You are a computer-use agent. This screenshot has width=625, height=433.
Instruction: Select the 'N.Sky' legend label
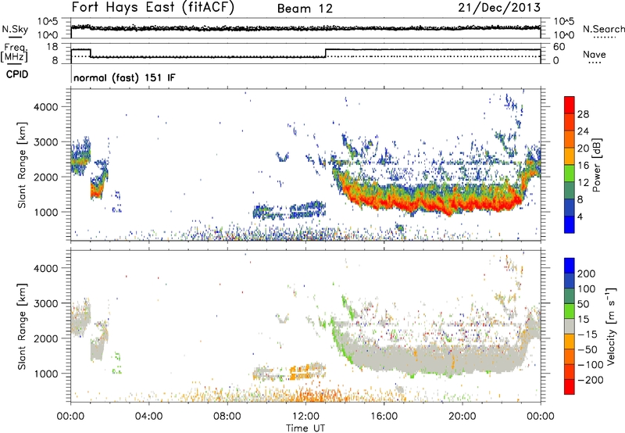pyautogui.click(x=15, y=29)
